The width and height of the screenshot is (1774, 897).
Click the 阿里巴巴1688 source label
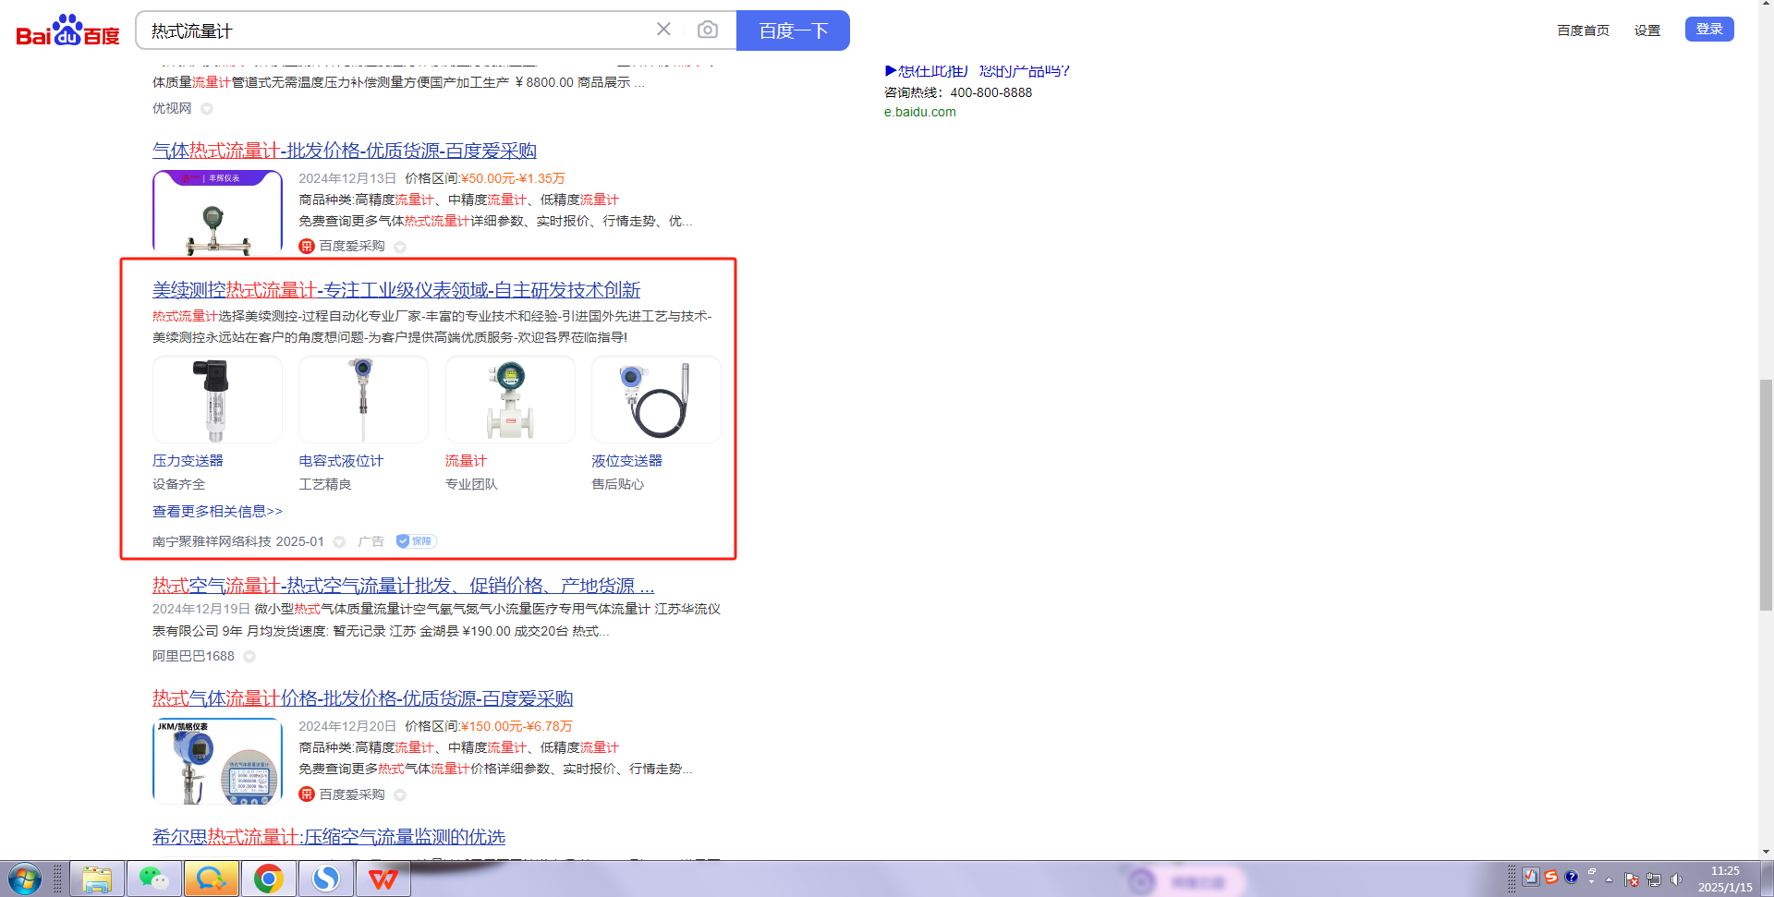(x=193, y=657)
